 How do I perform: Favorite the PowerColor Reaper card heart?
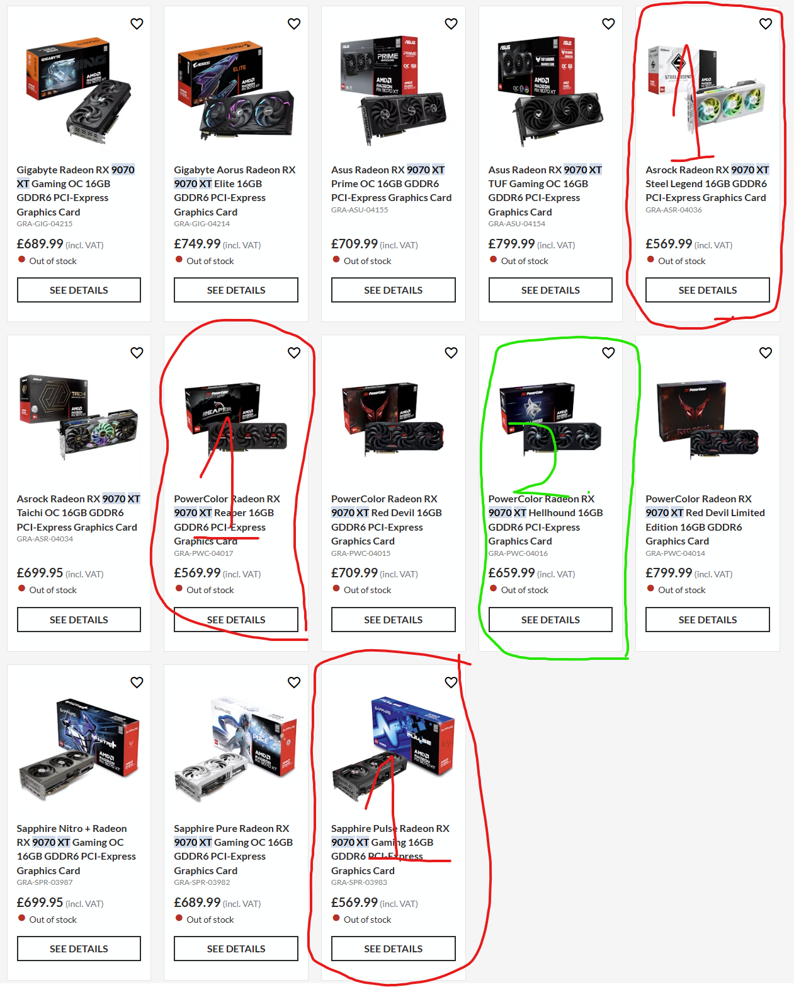(x=294, y=353)
